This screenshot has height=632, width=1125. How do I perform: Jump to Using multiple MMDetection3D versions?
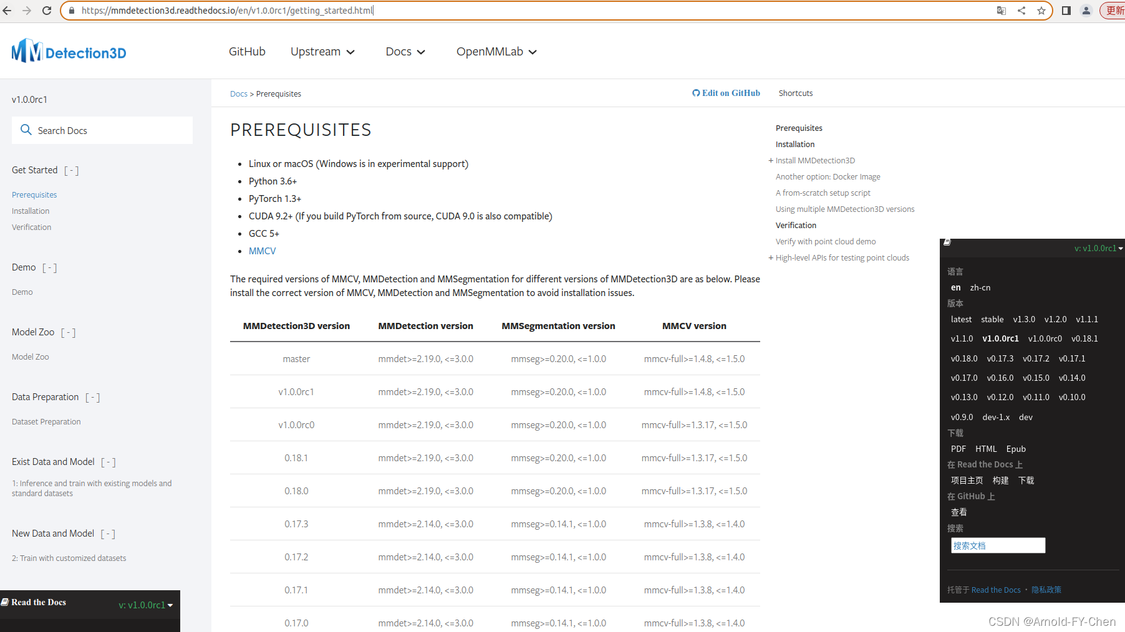pos(845,209)
